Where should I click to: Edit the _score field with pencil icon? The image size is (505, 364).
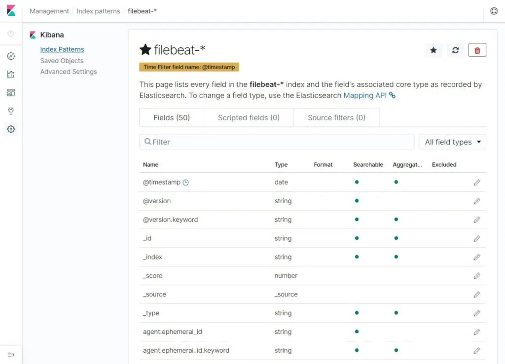tap(476, 276)
